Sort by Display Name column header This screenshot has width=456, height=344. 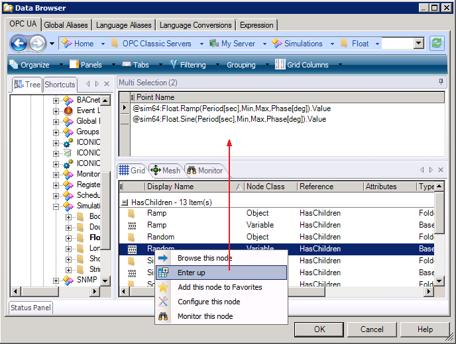(x=190, y=187)
